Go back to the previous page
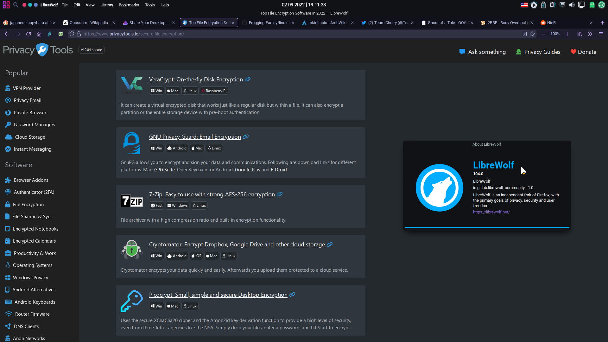Screen dimensions: 608x342 point(7,34)
